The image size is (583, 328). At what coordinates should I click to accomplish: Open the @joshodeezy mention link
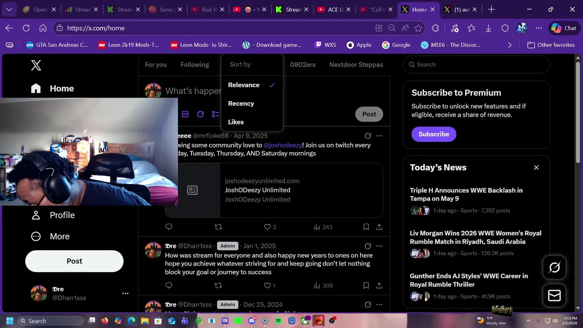(x=283, y=145)
